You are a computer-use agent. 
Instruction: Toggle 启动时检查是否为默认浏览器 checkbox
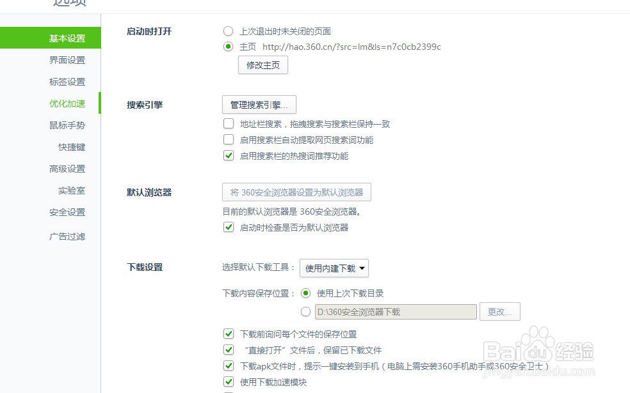229,227
